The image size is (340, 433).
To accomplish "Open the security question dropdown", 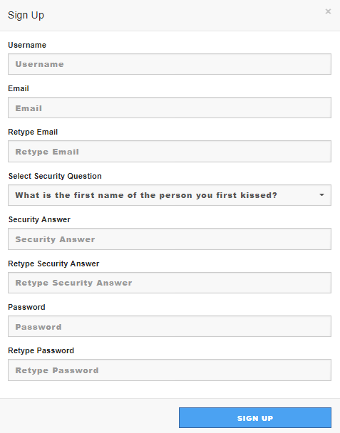I will tap(170, 195).
